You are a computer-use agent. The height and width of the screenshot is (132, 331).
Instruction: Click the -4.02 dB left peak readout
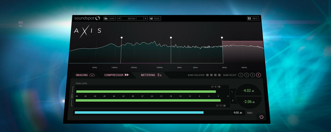pyautogui.click(x=248, y=91)
